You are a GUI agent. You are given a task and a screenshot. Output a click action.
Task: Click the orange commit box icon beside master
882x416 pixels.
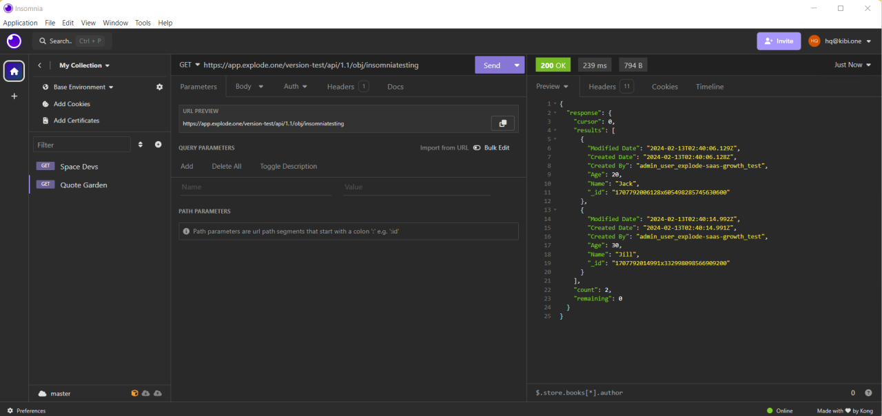point(134,393)
